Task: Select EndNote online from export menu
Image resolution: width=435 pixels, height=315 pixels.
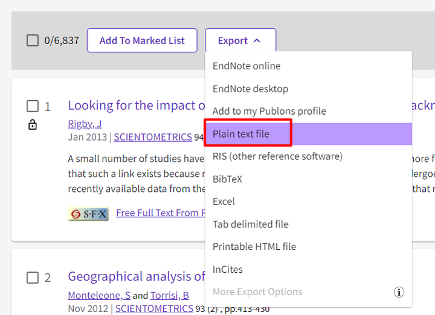Action: pyautogui.click(x=246, y=66)
